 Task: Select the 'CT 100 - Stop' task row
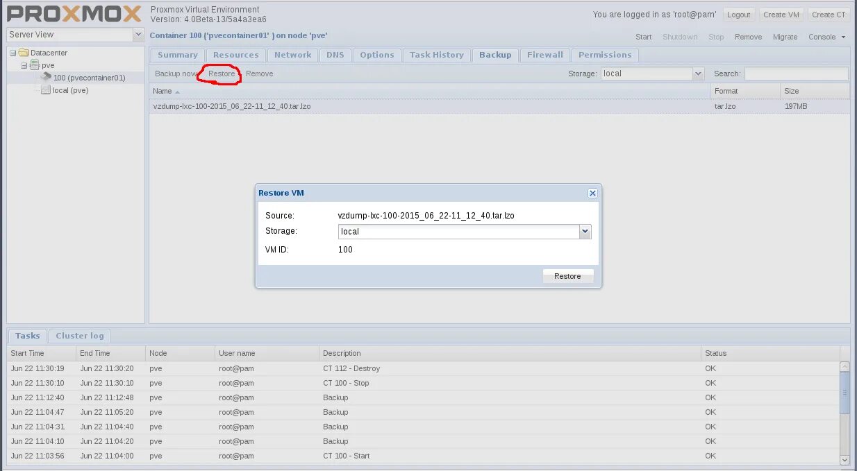click(424, 383)
